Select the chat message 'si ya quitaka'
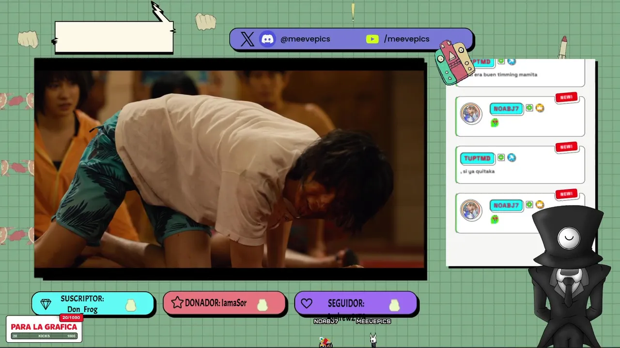 (478, 171)
